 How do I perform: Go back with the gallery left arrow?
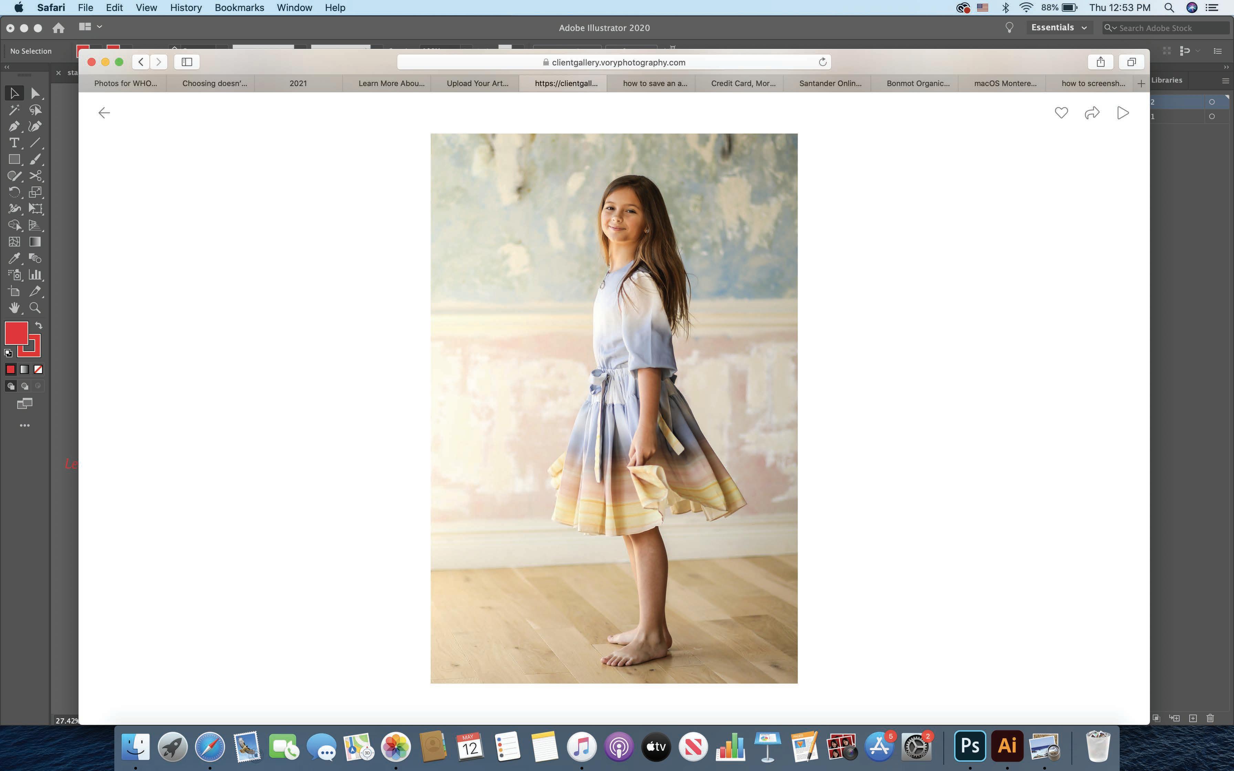(104, 113)
